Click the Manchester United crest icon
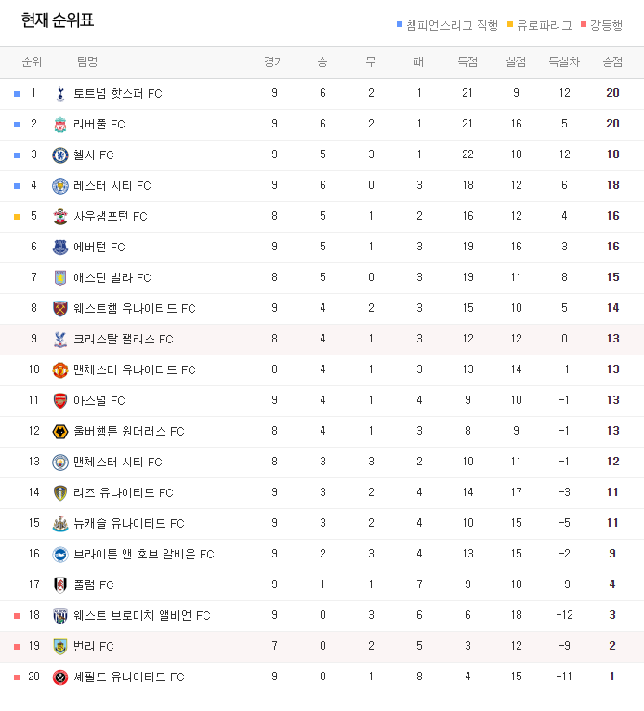The width and height of the screenshot is (644, 711). 60,370
